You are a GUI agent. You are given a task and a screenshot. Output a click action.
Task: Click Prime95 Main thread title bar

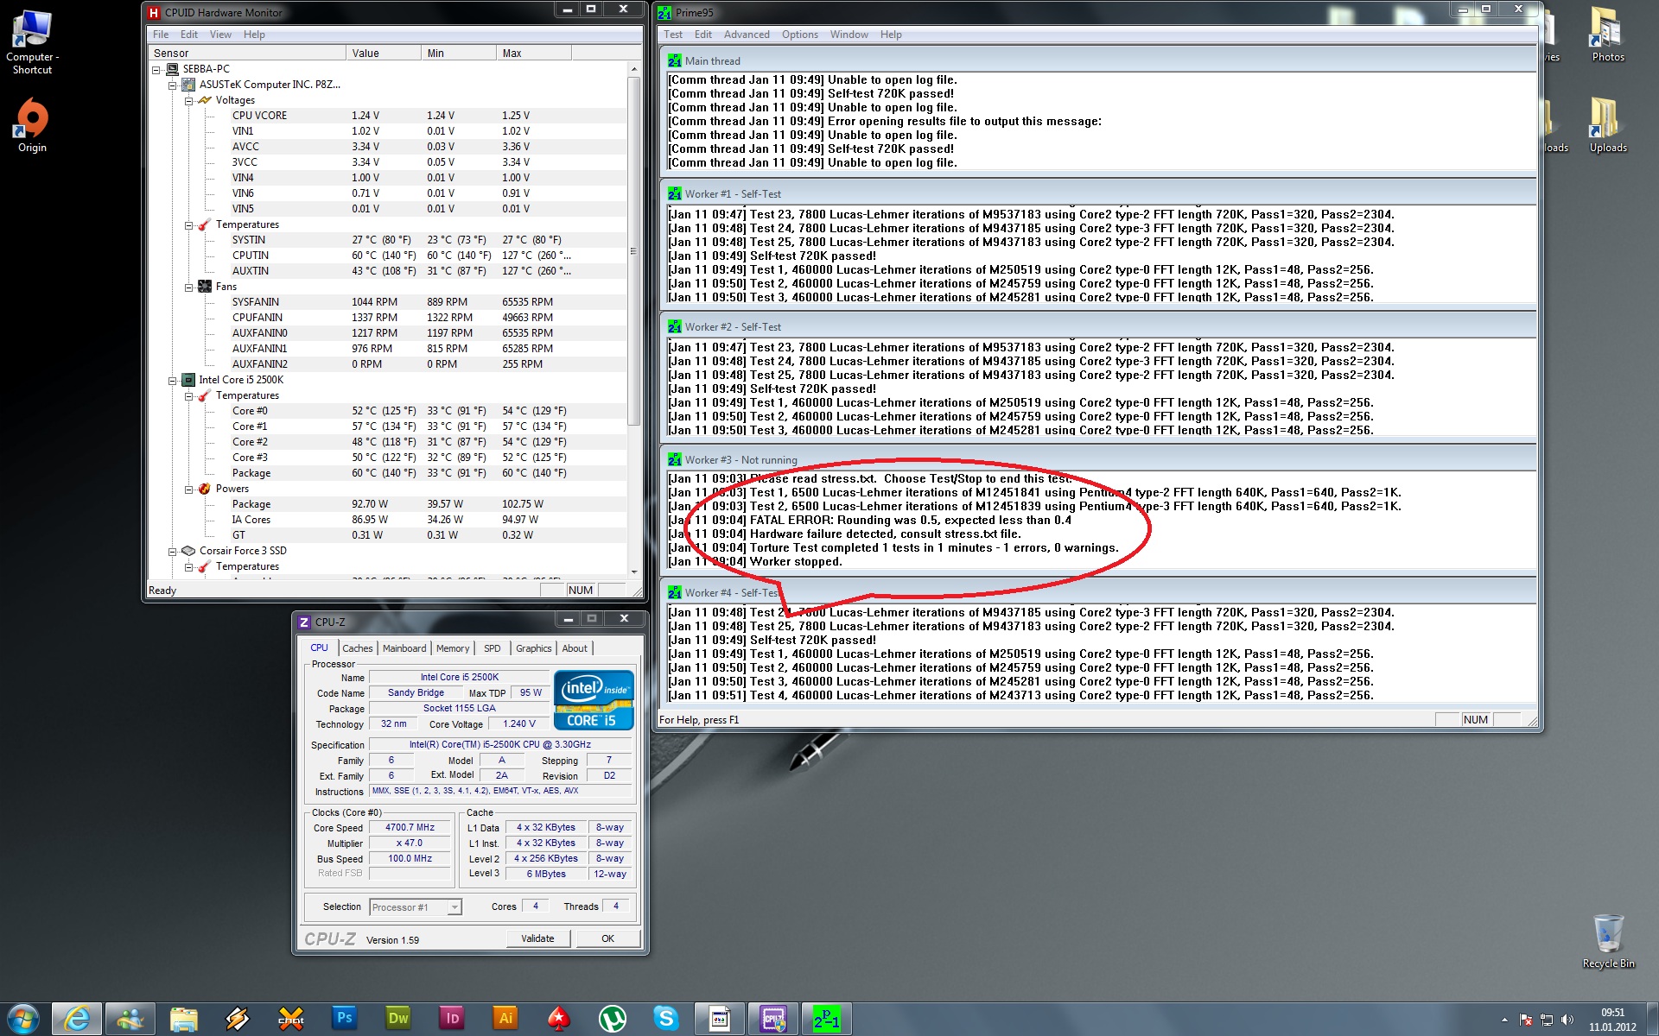pyautogui.click(x=1098, y=61)
